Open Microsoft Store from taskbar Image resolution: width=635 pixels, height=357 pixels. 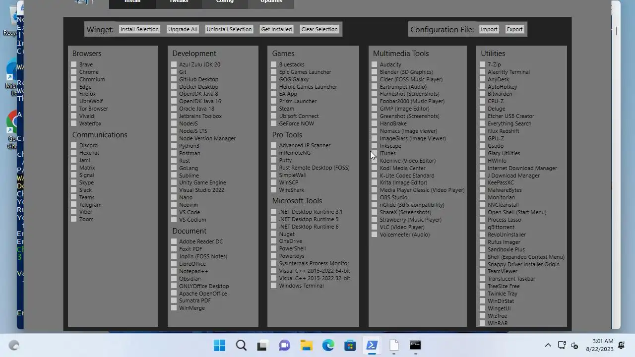pos(350,345)
